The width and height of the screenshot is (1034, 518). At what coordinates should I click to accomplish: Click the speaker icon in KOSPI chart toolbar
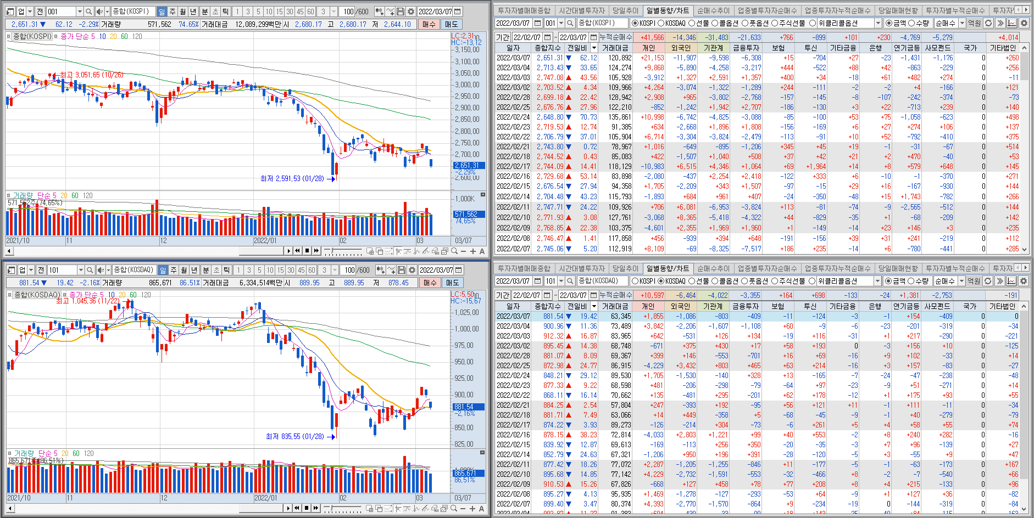pos(100,12)
